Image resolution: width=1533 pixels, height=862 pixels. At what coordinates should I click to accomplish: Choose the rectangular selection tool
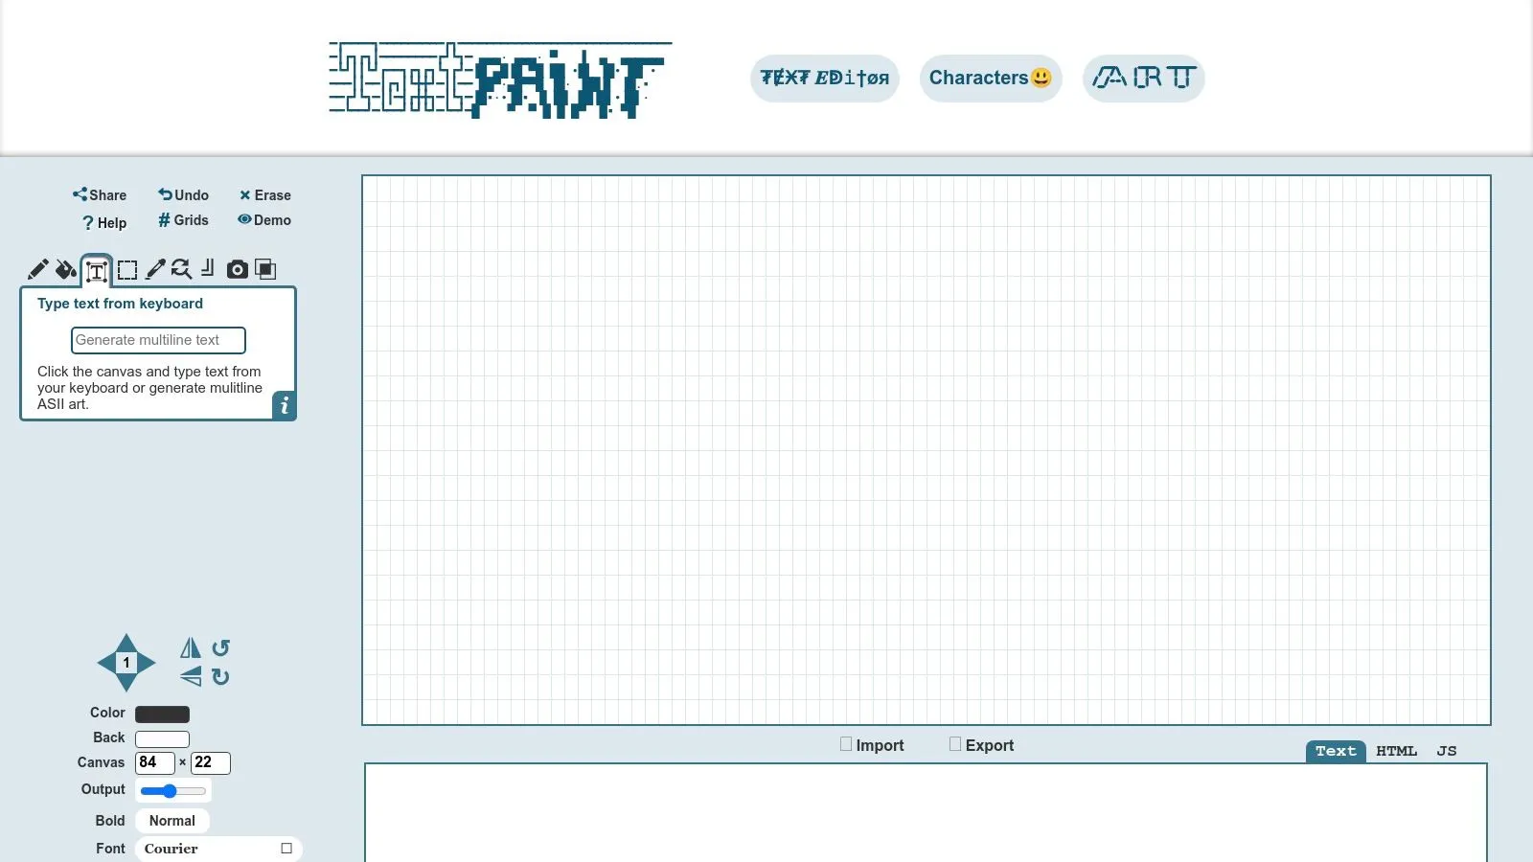click(126, 269)
